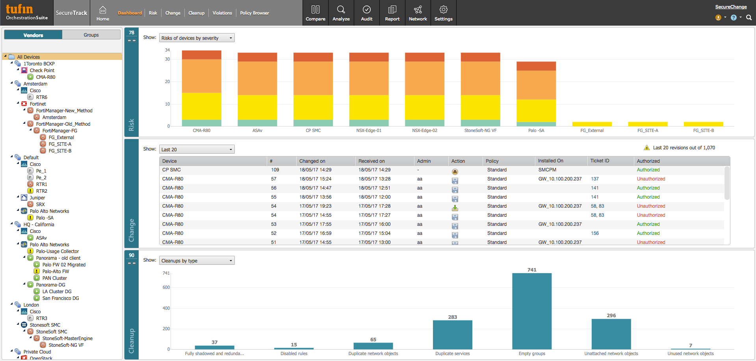Switch to the Violations tab

pyautogui.click(x=222, y=13)
